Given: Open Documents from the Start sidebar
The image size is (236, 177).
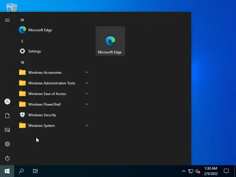Looking at the screenshot, I should tap(7, 116).
